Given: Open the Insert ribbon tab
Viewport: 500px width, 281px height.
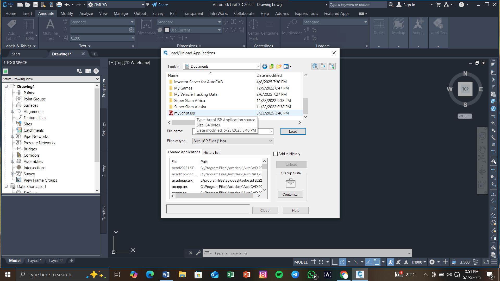Looking at the screenshot, I should pyautogui.click(x=27, y=14).
